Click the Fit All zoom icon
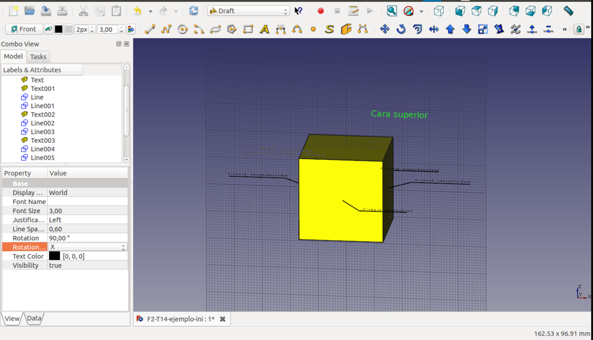The height and width of the screenshot is (340, 593). [x=391, y=11]
